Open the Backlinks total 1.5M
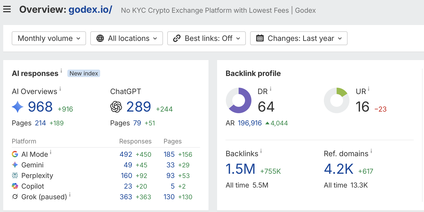 coord(240,169)
